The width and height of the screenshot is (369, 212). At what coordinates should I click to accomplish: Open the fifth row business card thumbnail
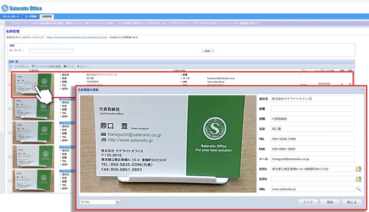click(33, 181)
